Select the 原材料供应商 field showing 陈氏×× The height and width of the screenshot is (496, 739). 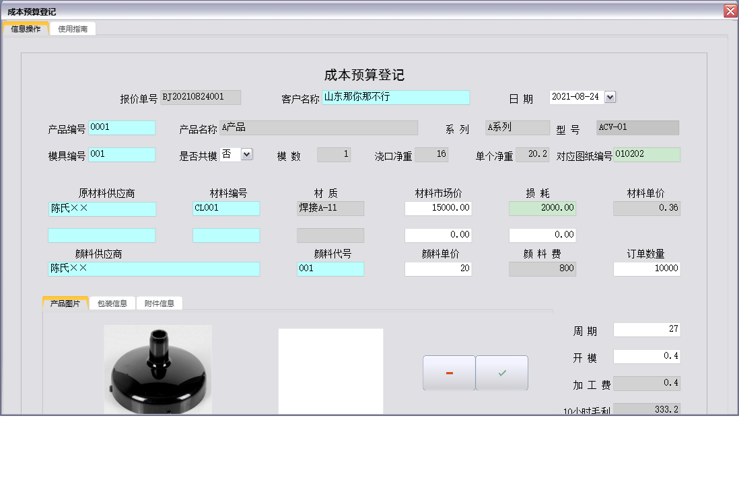(x=102, y=209)
